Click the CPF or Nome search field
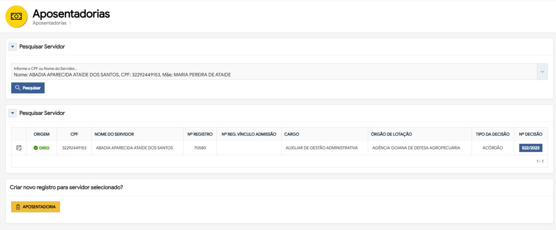The height and width of the screenshot is (230, 556). click(x=271, y=72)
